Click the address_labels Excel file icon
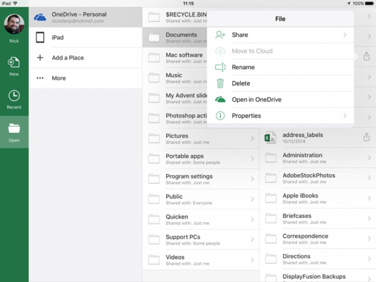The height and width of the screenshot is (282, 376). click(270, 137)
